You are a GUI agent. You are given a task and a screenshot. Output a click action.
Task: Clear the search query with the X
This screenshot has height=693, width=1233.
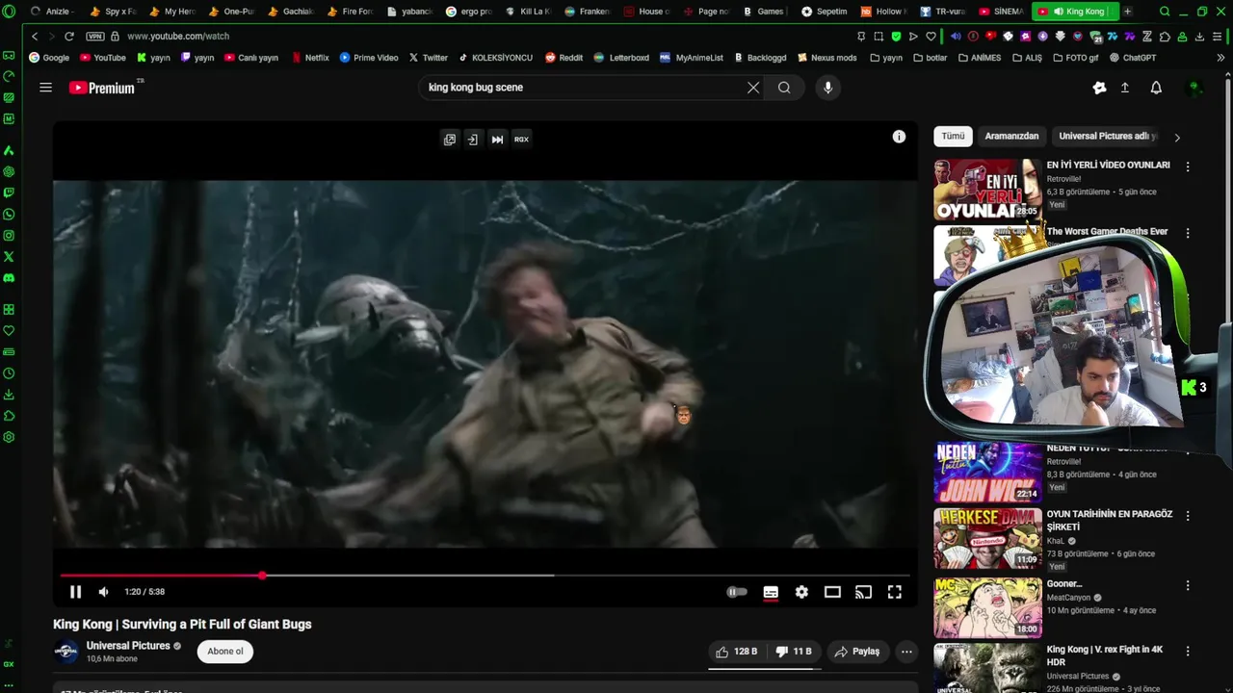pos(753,88)
